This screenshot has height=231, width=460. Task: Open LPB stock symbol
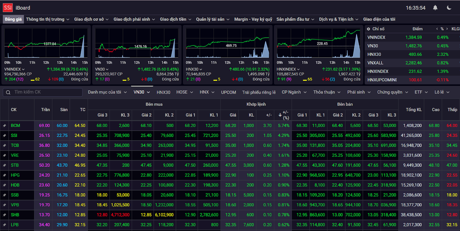[15, 225]
